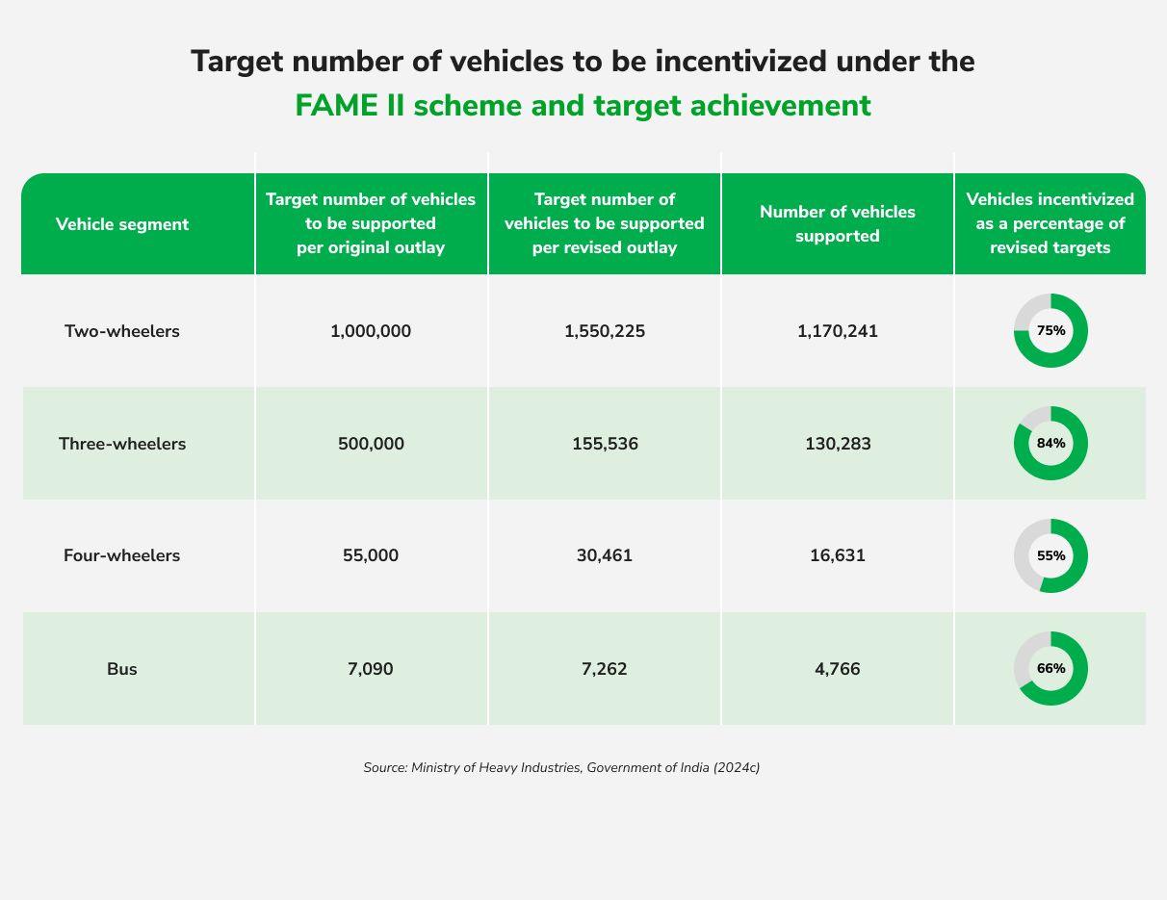Click the 66% donut chart for Bus
Viewport: 1167px width, 900px height.
pyautogui.click(x=1050, y=668)
